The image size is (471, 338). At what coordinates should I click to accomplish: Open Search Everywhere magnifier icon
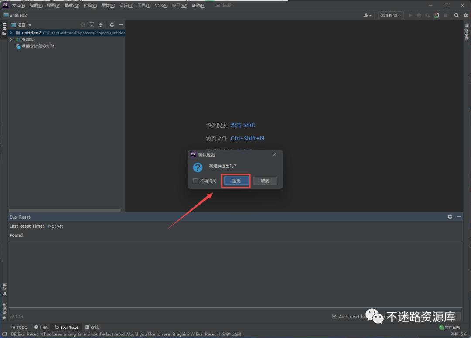tap(456, 15)
